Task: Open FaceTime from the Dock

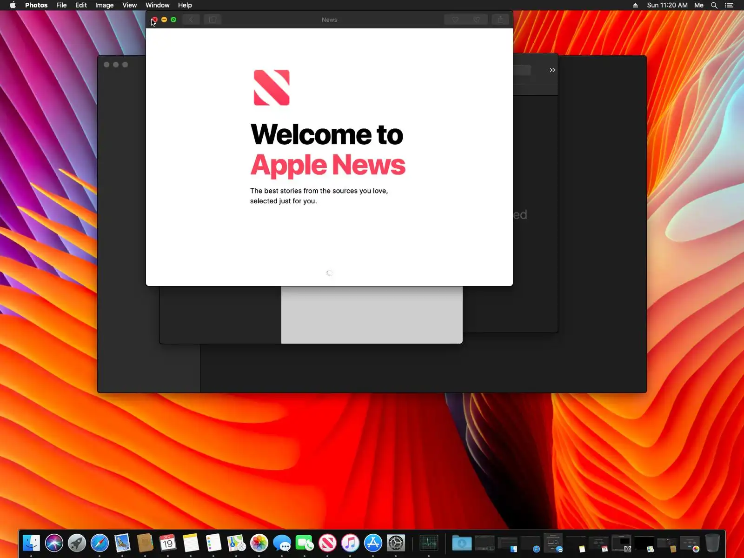Action: click(x=305, y=542)
